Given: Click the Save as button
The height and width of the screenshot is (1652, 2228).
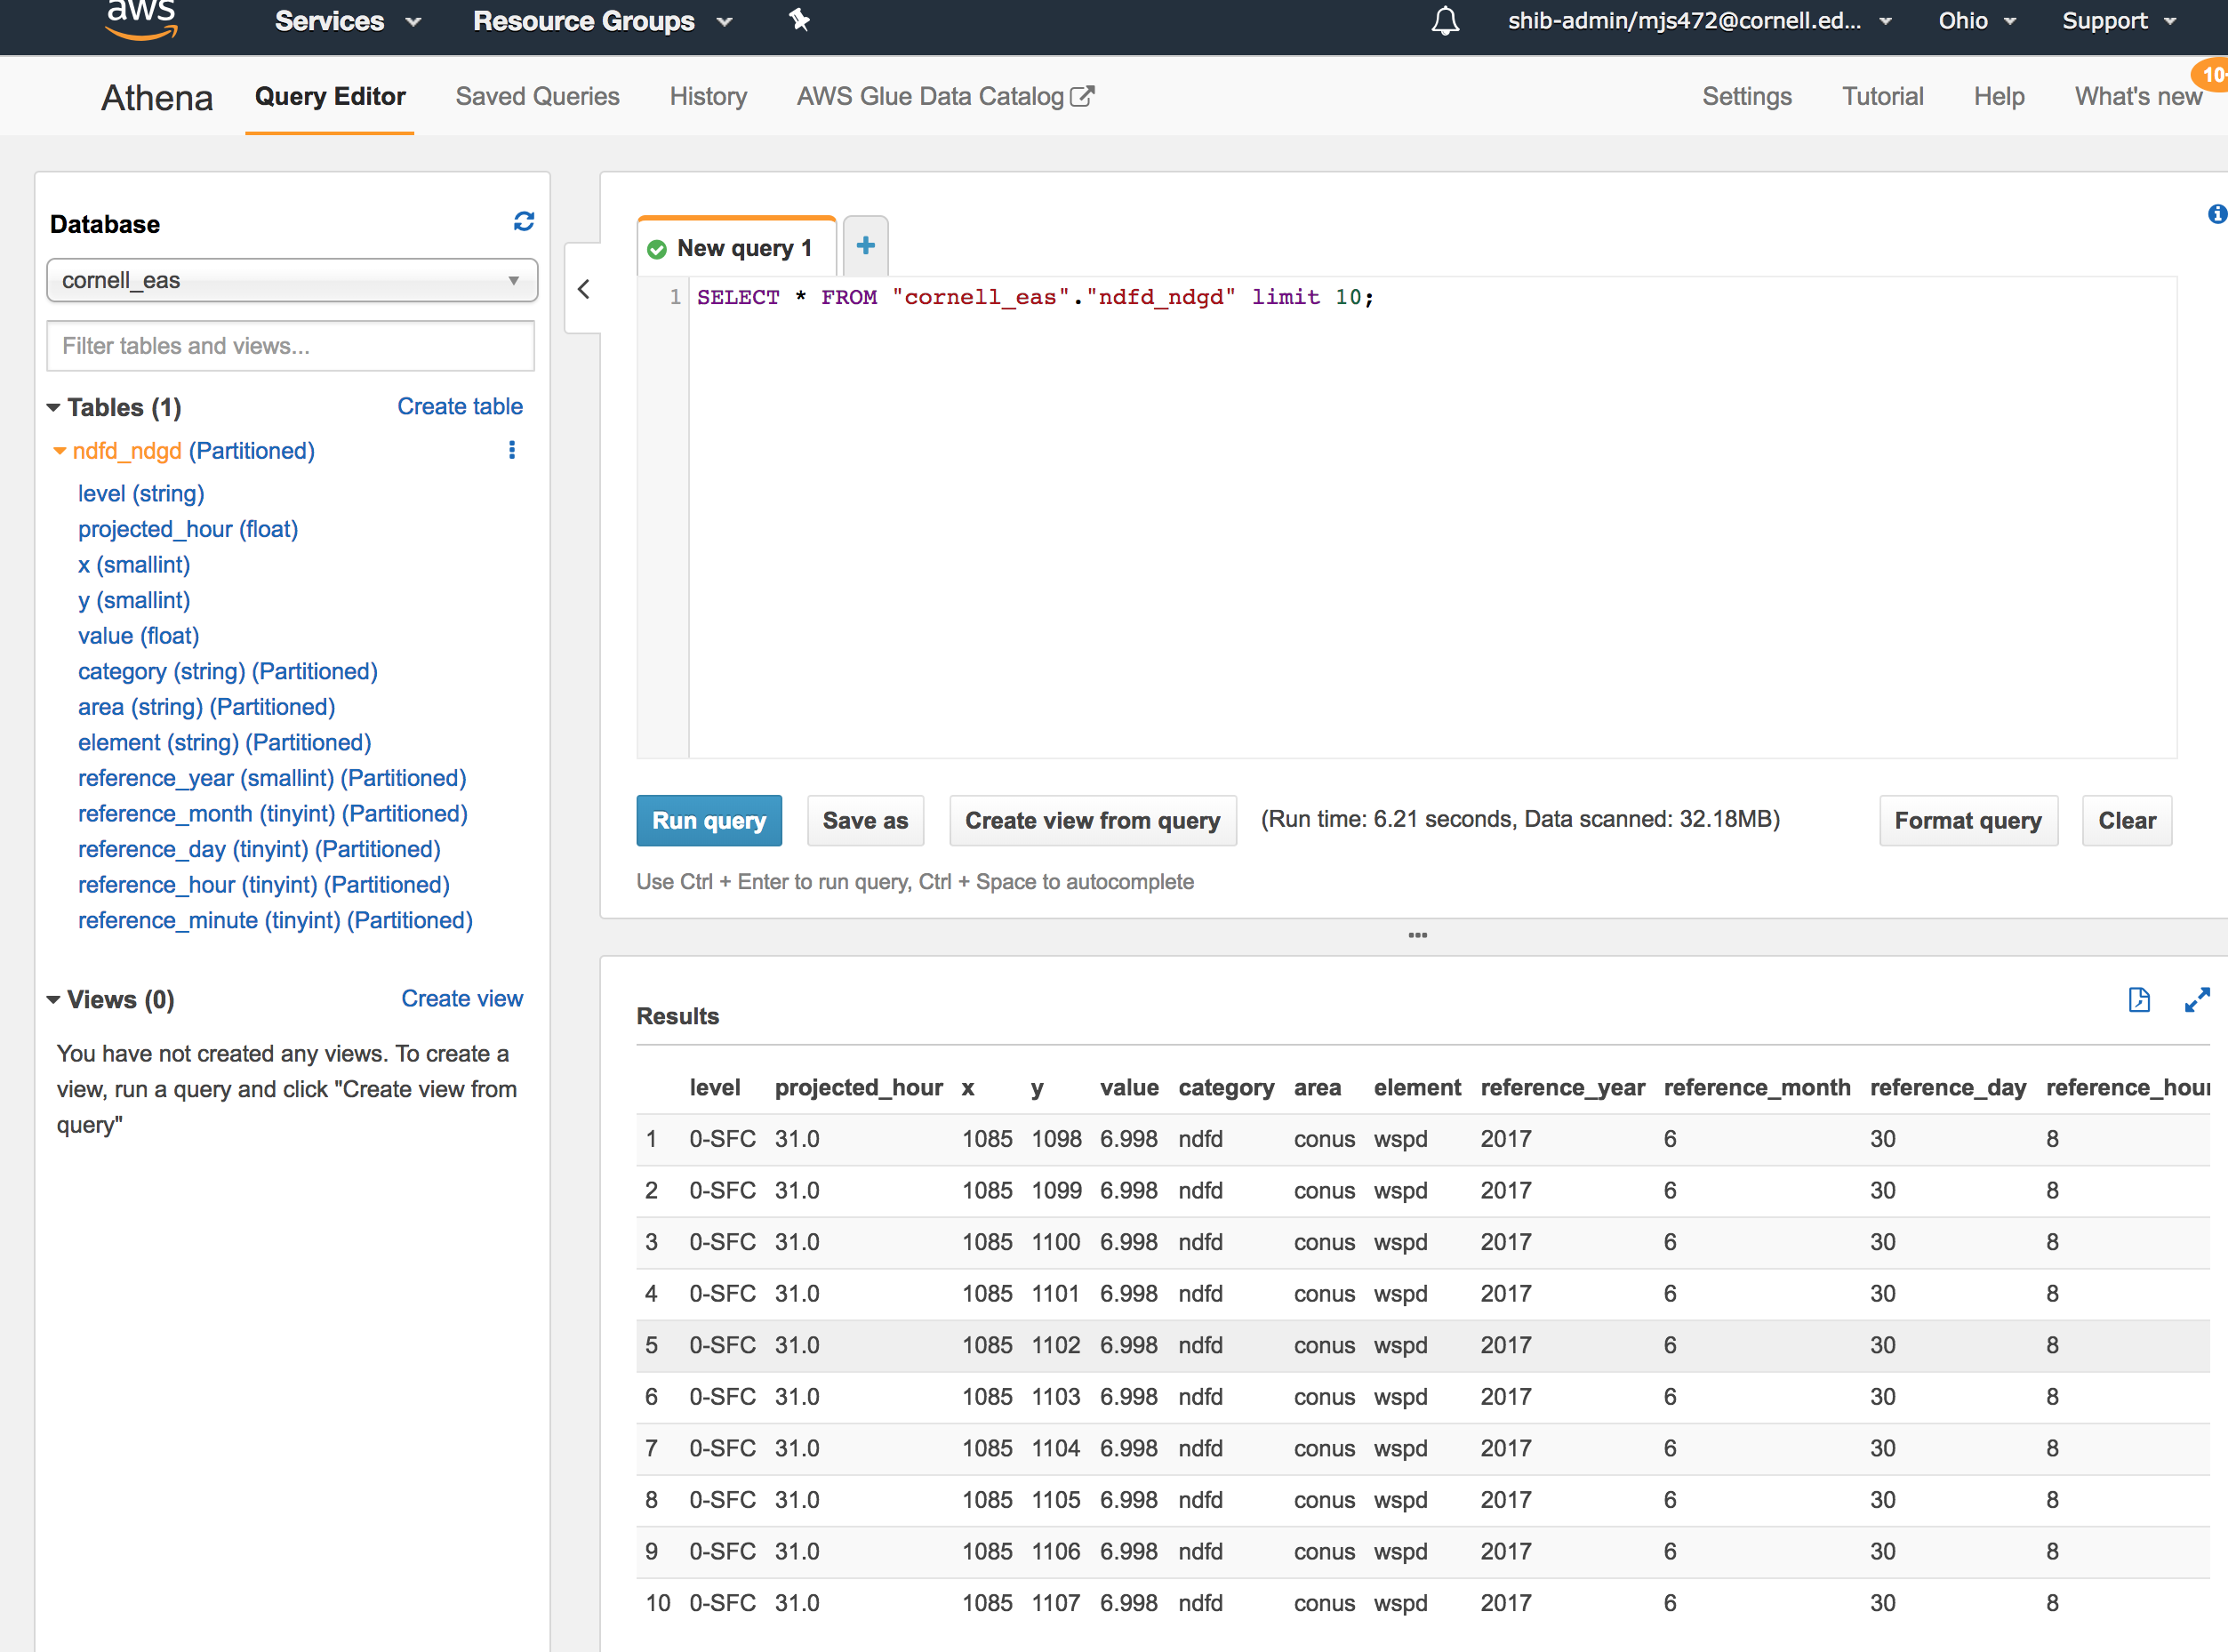Looking at the screenshot, I should tap(865, 820).
